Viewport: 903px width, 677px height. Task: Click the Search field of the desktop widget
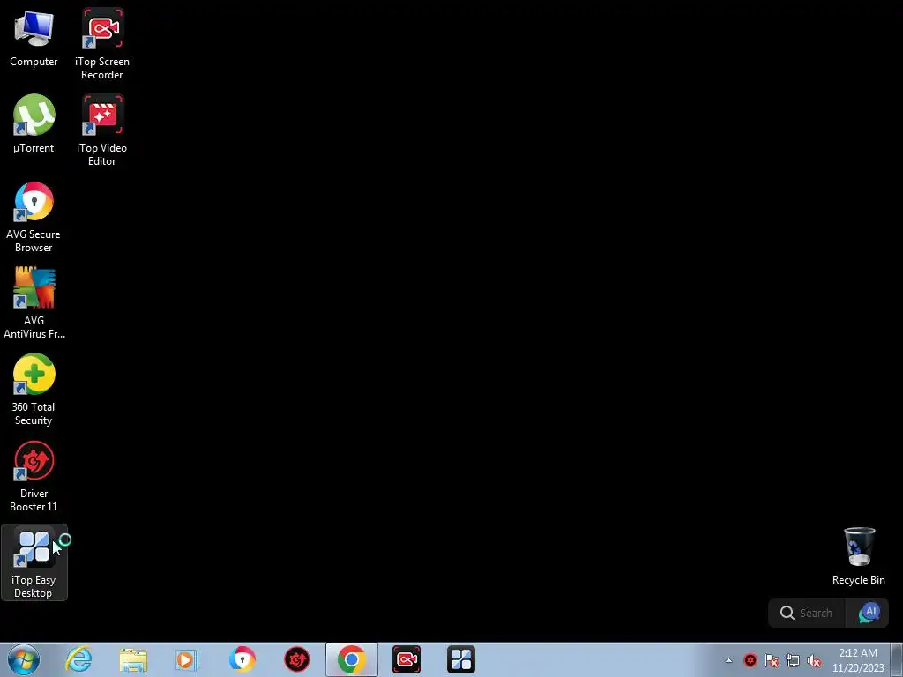click(x=807, y=614)
